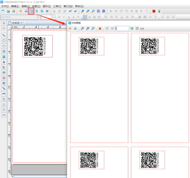Toggle underline formatting
The image size is (190, 178).
69,17
